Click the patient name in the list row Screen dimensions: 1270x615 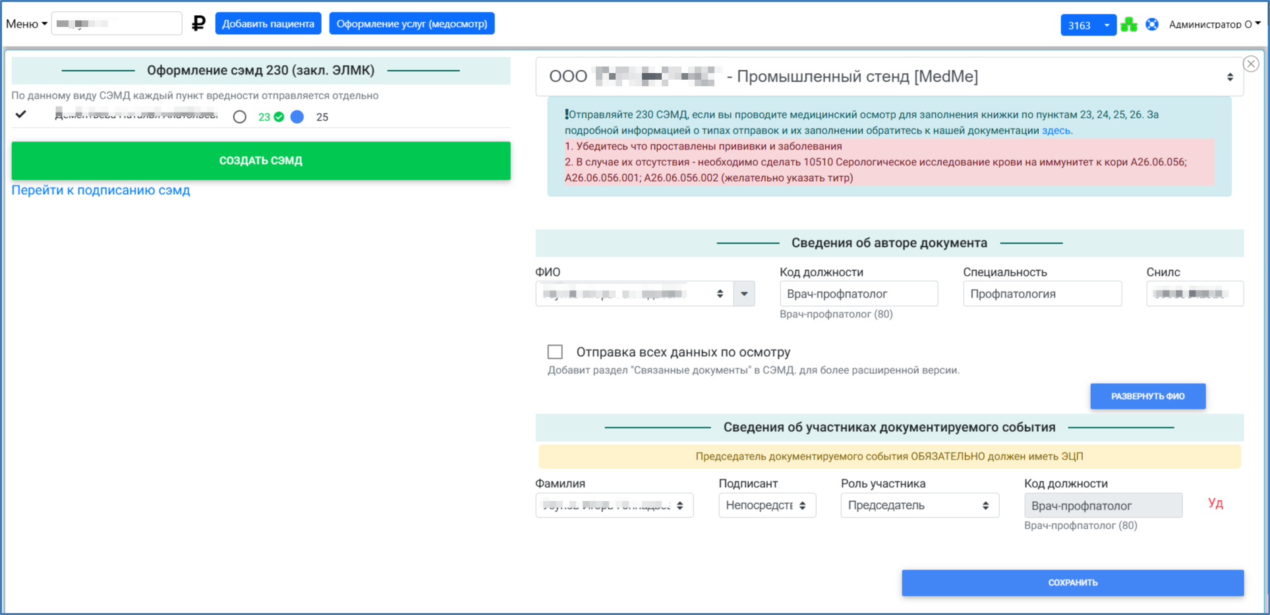[x=136, y=115]
